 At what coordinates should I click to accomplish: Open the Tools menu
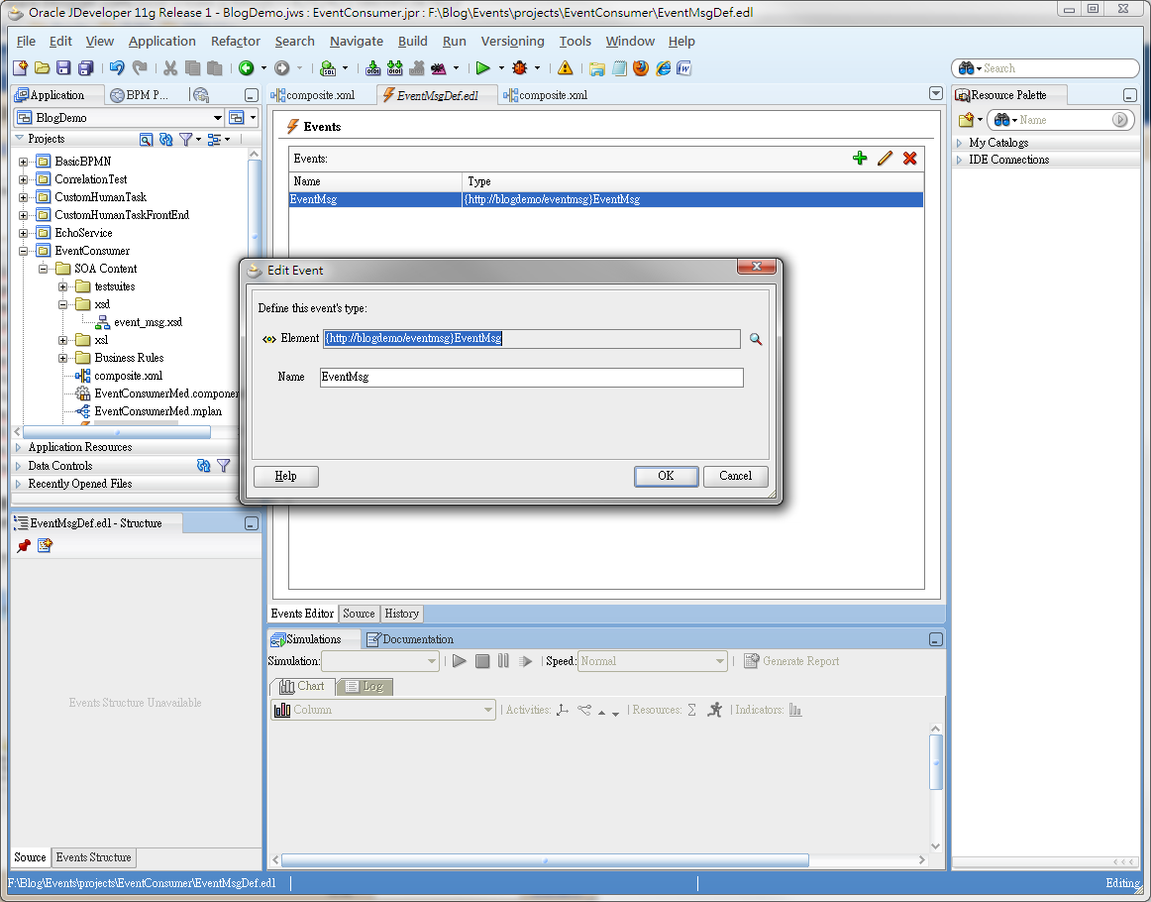pyautogui.click(x=575, y=41)
